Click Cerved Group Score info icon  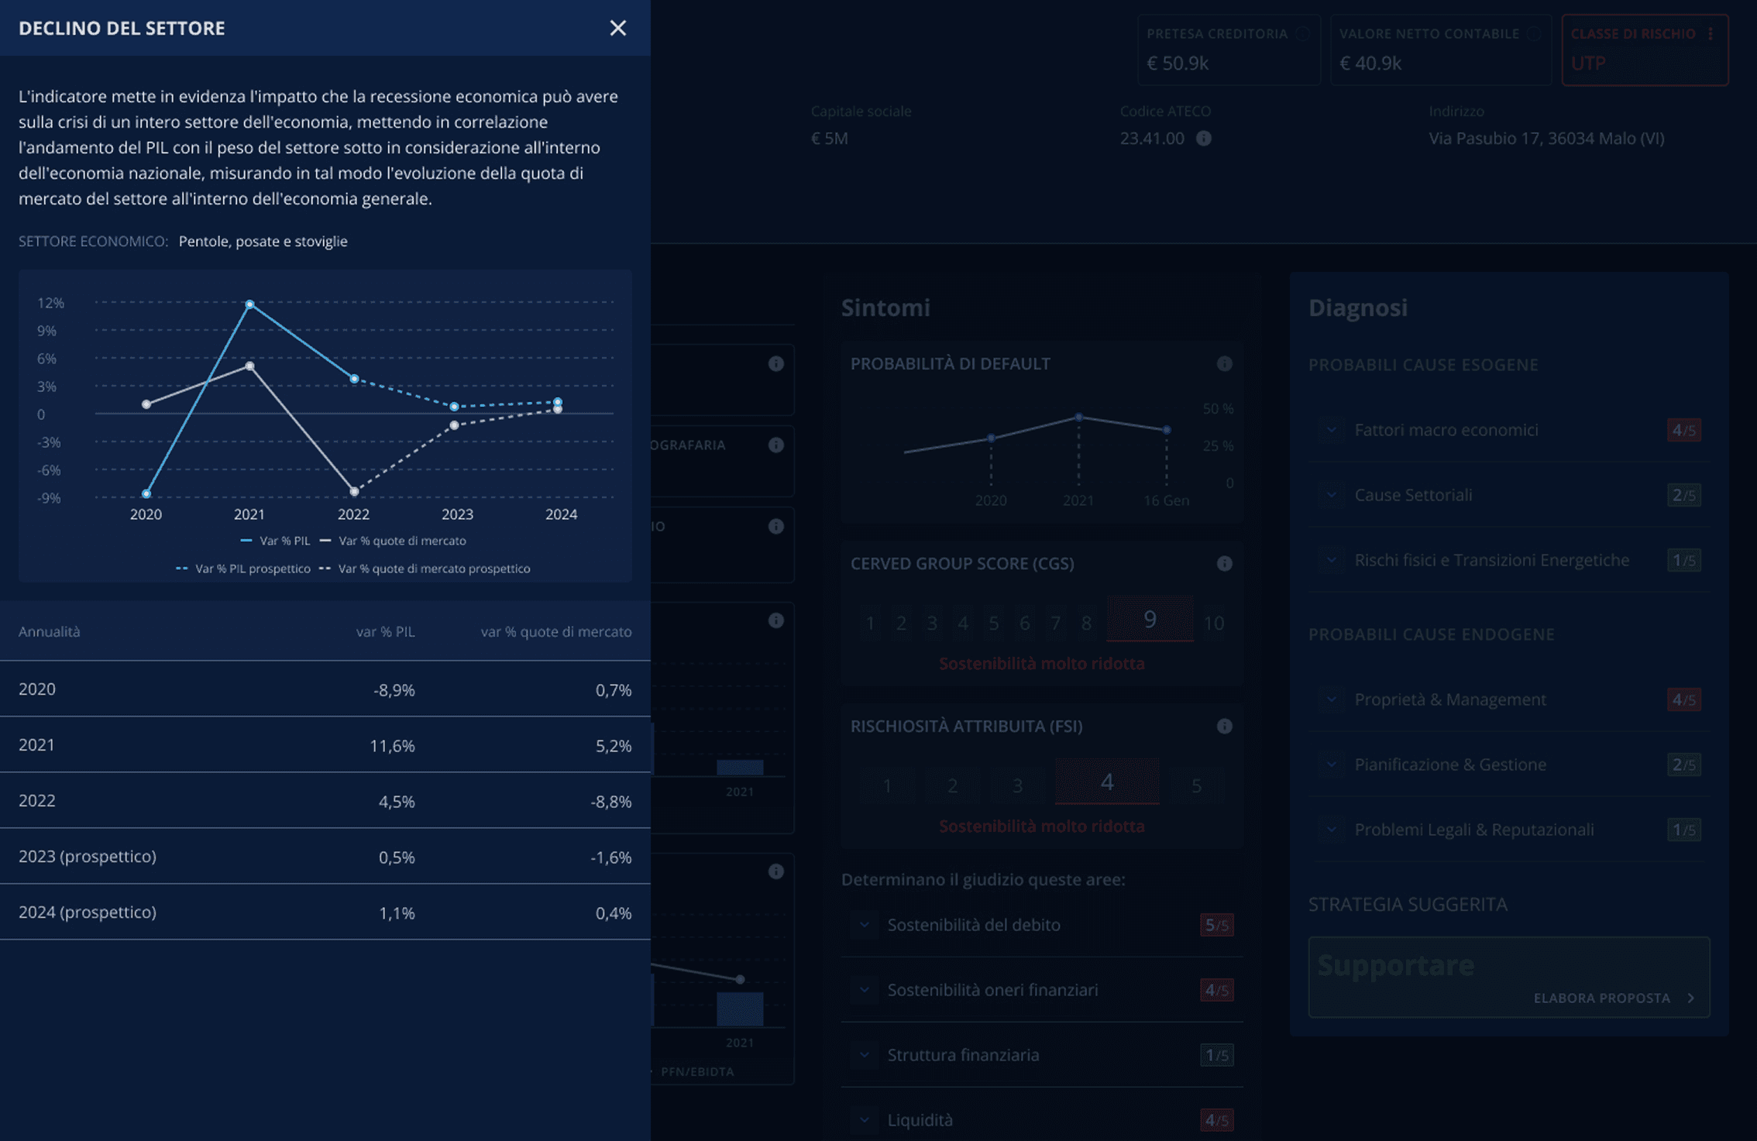coord(1224,564)
